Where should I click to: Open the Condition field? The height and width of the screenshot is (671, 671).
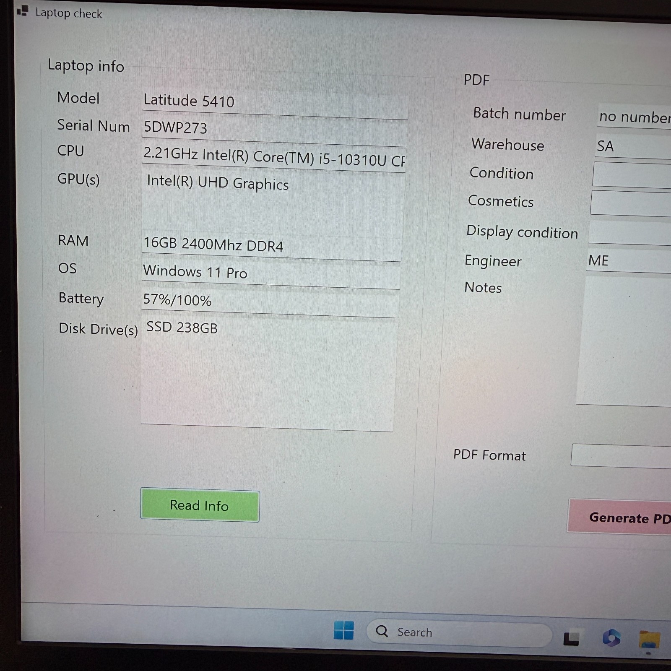pos(632,175)
